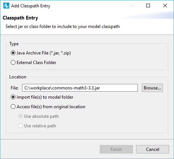Cancel adding the classpath entry
Image resolution: width=174 pixels, height=159 pixels.
point(153,149)
